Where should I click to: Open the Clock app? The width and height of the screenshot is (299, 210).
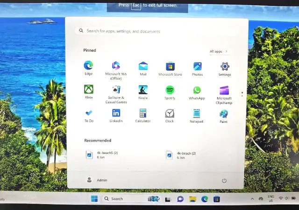point(169,116)
